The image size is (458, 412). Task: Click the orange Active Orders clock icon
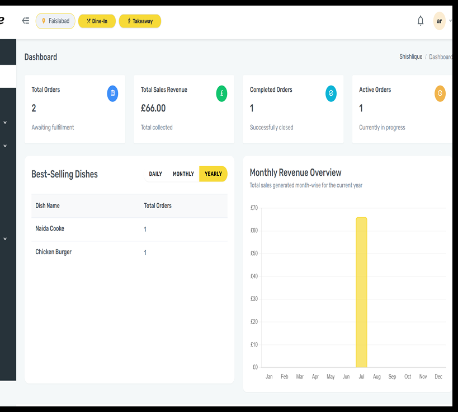coord(440,93)
